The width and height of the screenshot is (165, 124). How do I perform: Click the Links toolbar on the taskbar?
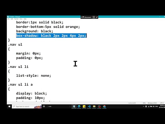(50, 106)
